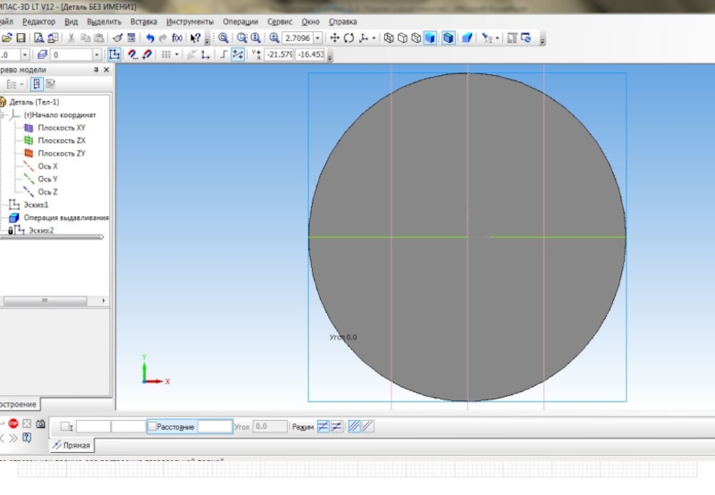Open the Операции menu
Image resolution: width=715 pixels, height=495 pixels.
(x=240, y=21)
